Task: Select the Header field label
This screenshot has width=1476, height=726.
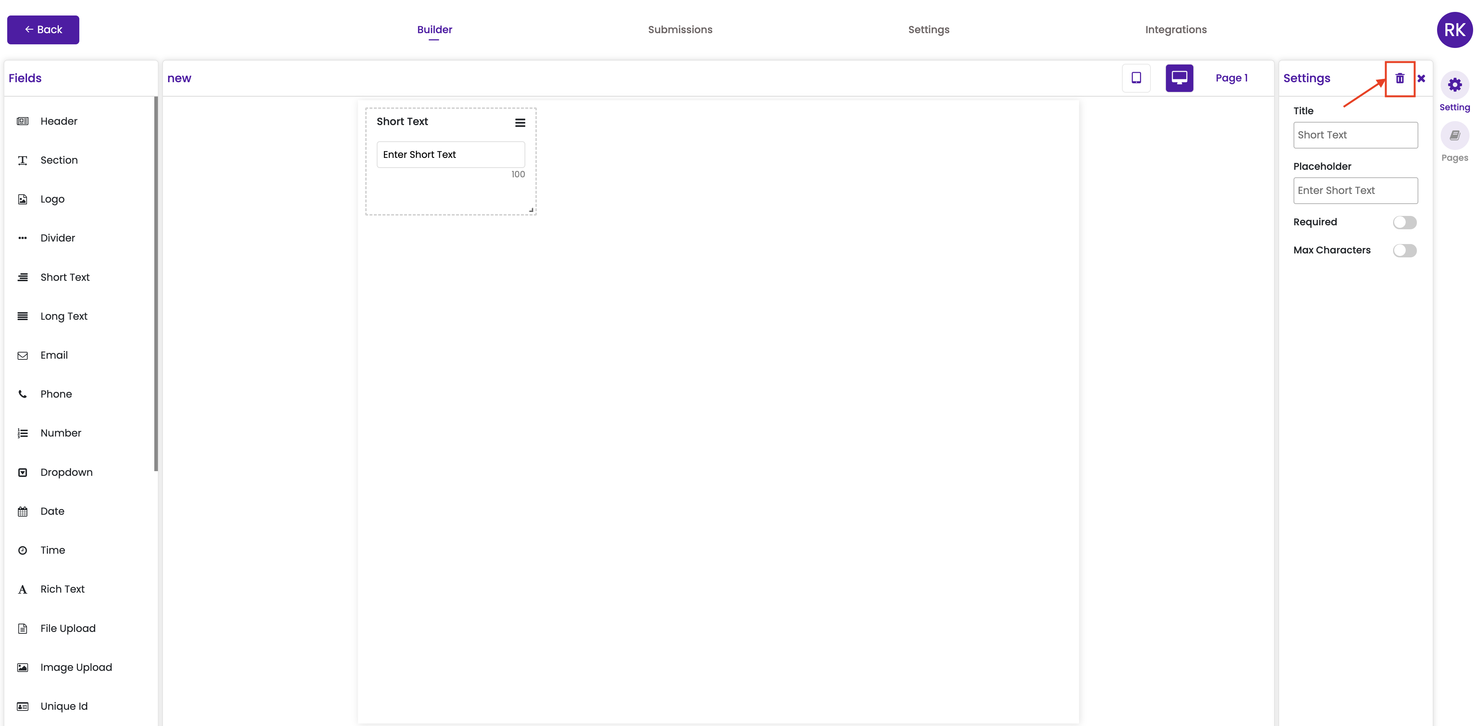Action: tap(59, 121)
